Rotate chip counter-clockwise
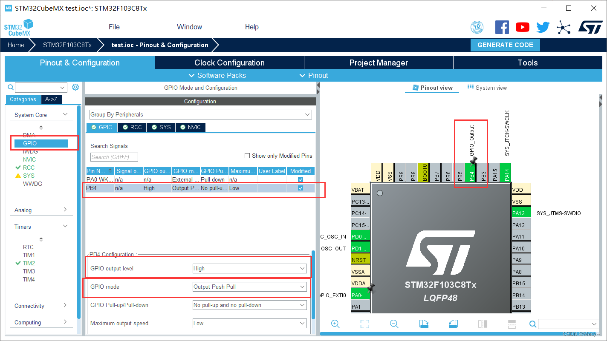This screenshot has width=607, height=341. (x=453, y=324)
